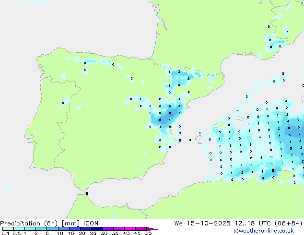Viewport: 304px width, 235px height.
Task: Click the "(06+84)" forecast run text
Action: click(x=289, y=223)
